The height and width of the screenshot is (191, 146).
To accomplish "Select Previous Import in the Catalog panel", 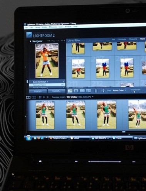I will click(47, 85).
